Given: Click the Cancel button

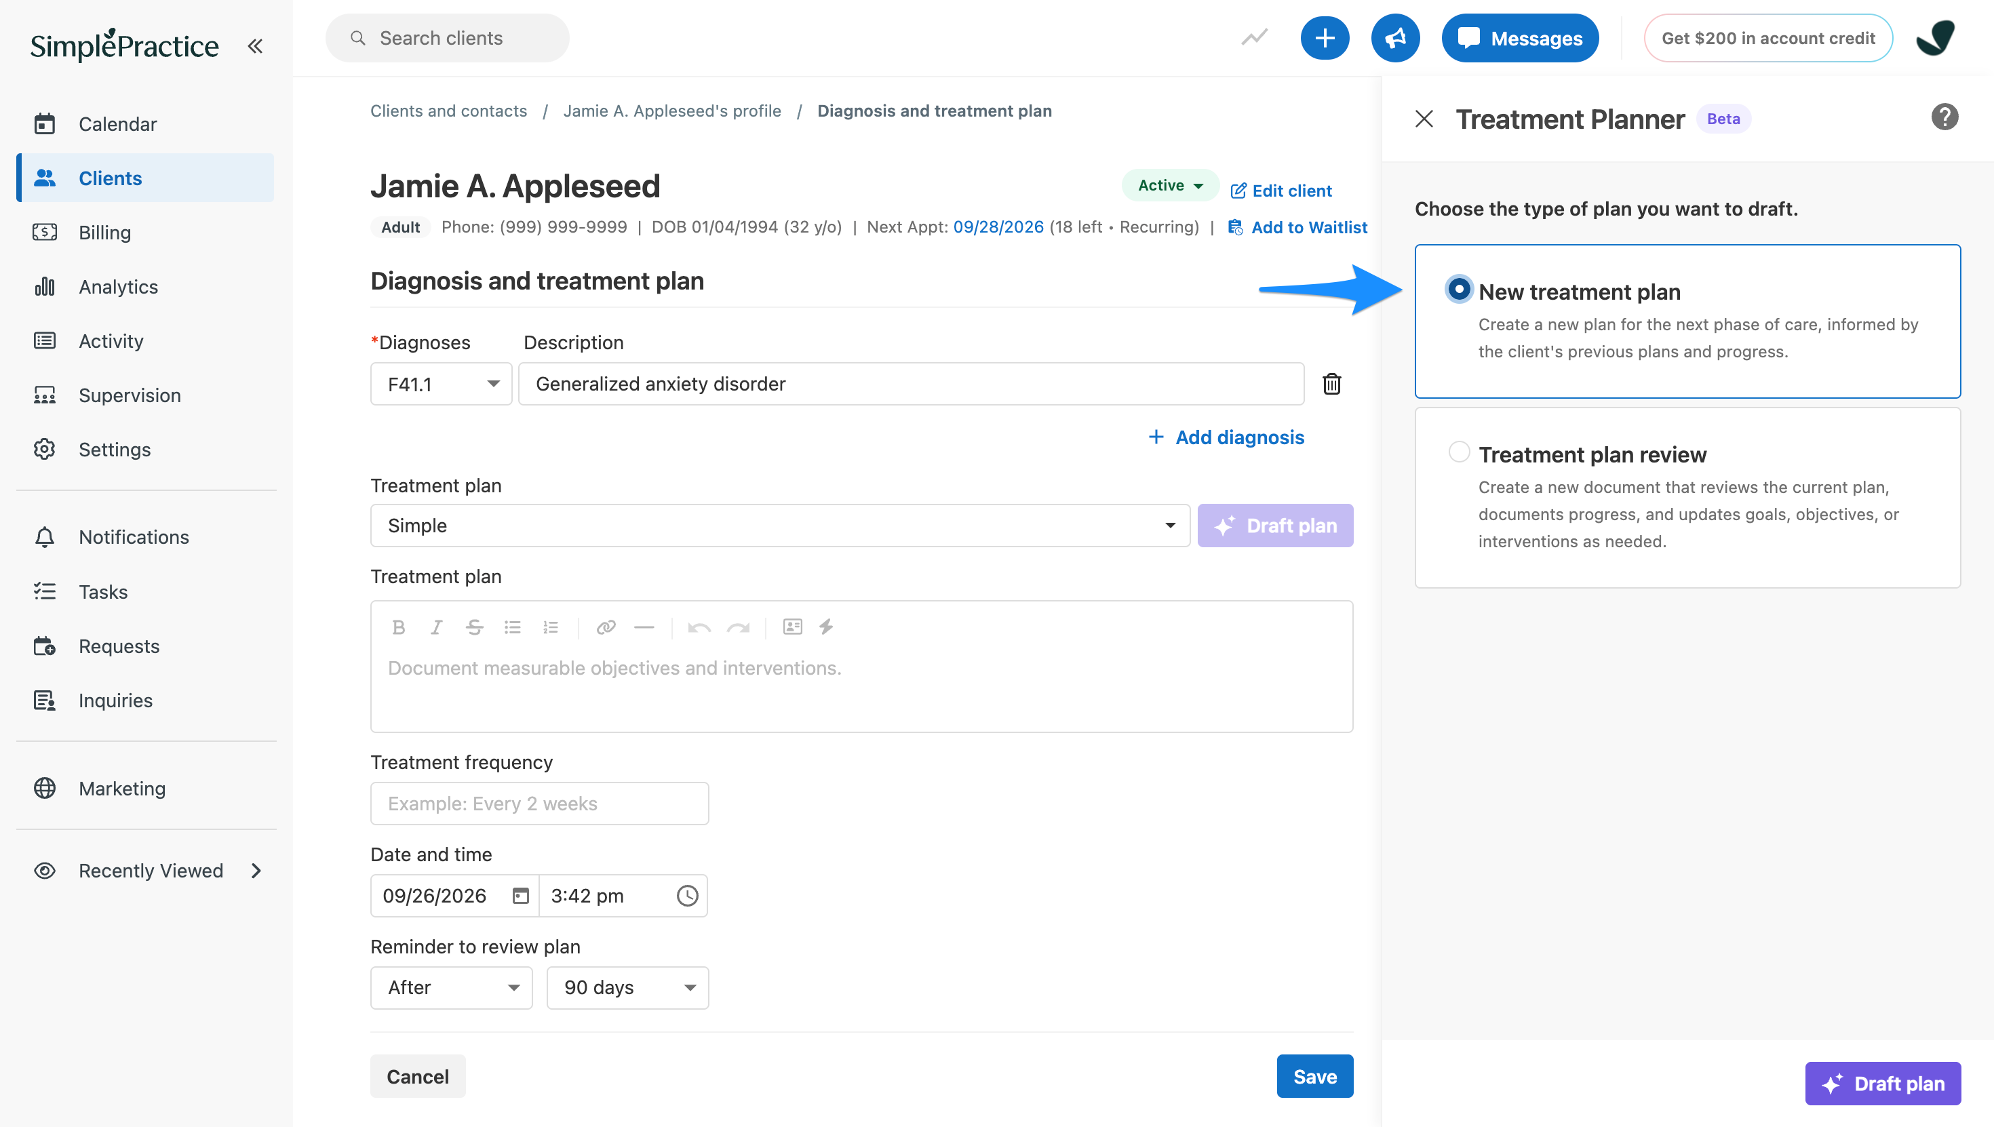Looking at the screenshot, I should coord(417,1077).
